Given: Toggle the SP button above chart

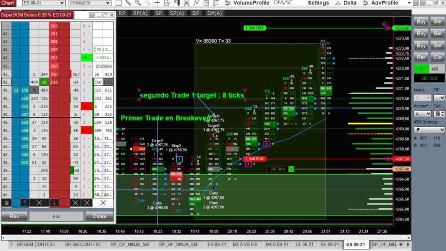Looking at the screenshot, I should [x=159, y=13].
